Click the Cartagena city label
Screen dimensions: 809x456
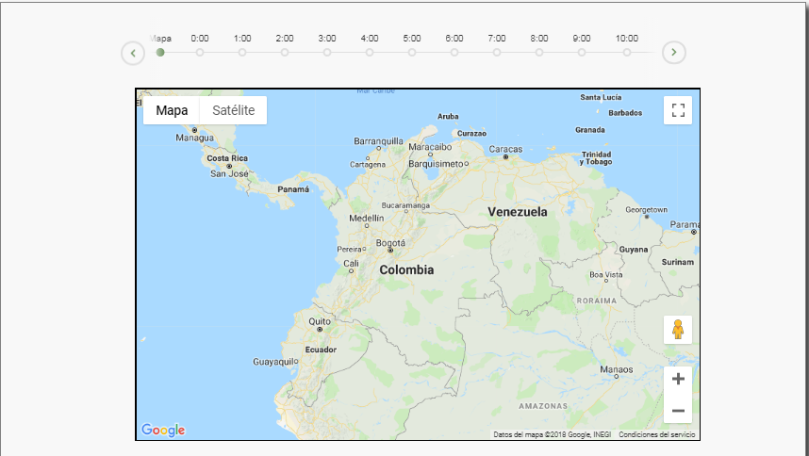pos(368,164)
